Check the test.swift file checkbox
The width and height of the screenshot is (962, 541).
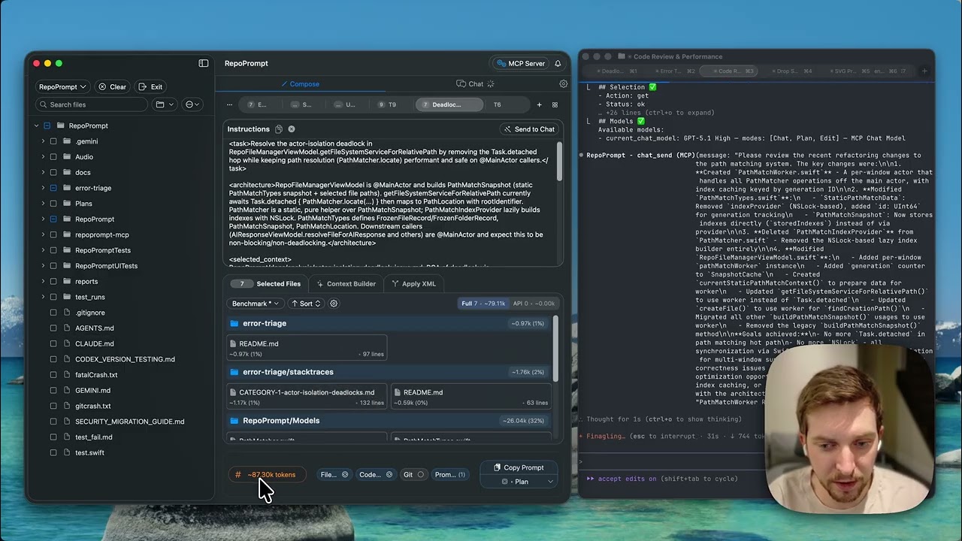(x=53, y=453)
